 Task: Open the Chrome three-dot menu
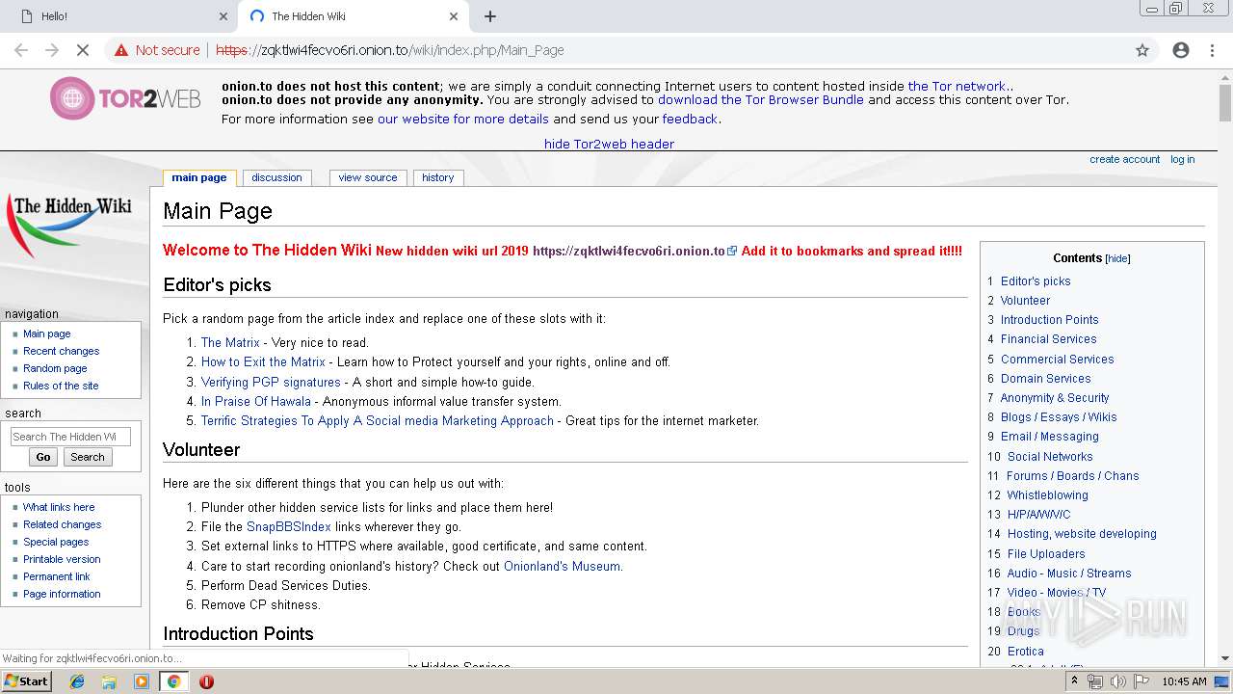tap(1212, 50)
